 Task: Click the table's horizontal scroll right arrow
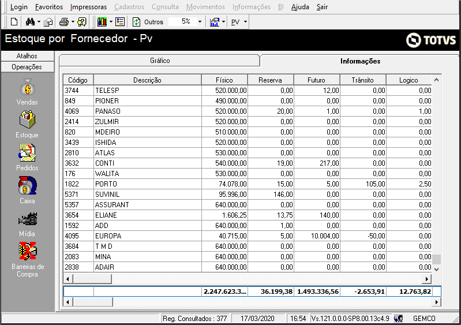click(x=426, y=278)
